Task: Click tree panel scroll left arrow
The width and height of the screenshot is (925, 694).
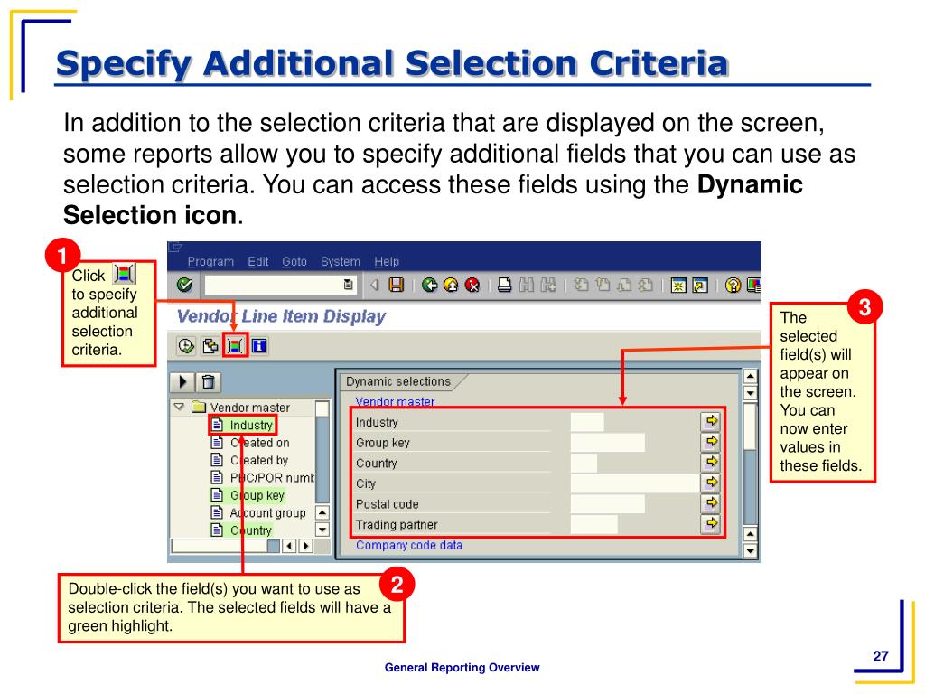Action: pyautogui.click(x=289, y=546)
